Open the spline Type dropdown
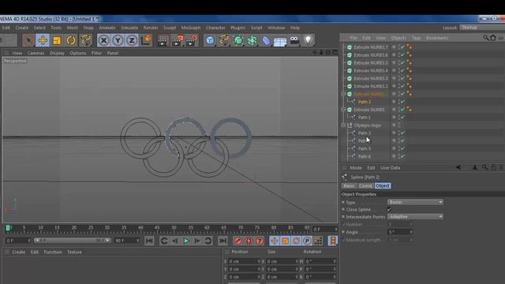Image resolution: width=505 pixels, height=284 pixels. (415, 202)
